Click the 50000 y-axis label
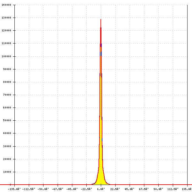Screen dimensions: 192x192 pos(7,120)
